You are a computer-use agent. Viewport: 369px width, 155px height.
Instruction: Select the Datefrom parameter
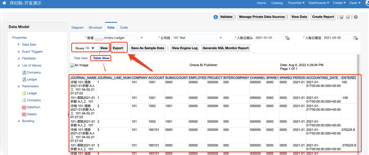(x=33, y=107)
